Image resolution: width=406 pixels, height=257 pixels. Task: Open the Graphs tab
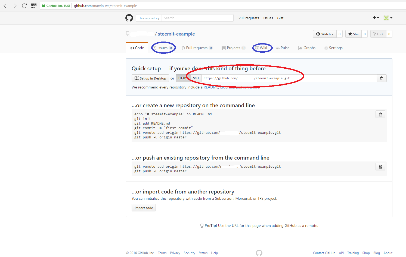pos(307,48)
